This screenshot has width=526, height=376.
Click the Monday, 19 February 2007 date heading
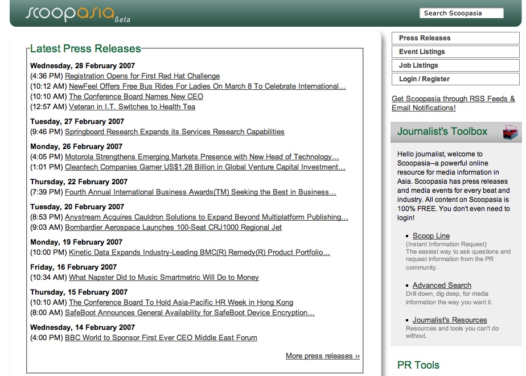tap(76, 242)
